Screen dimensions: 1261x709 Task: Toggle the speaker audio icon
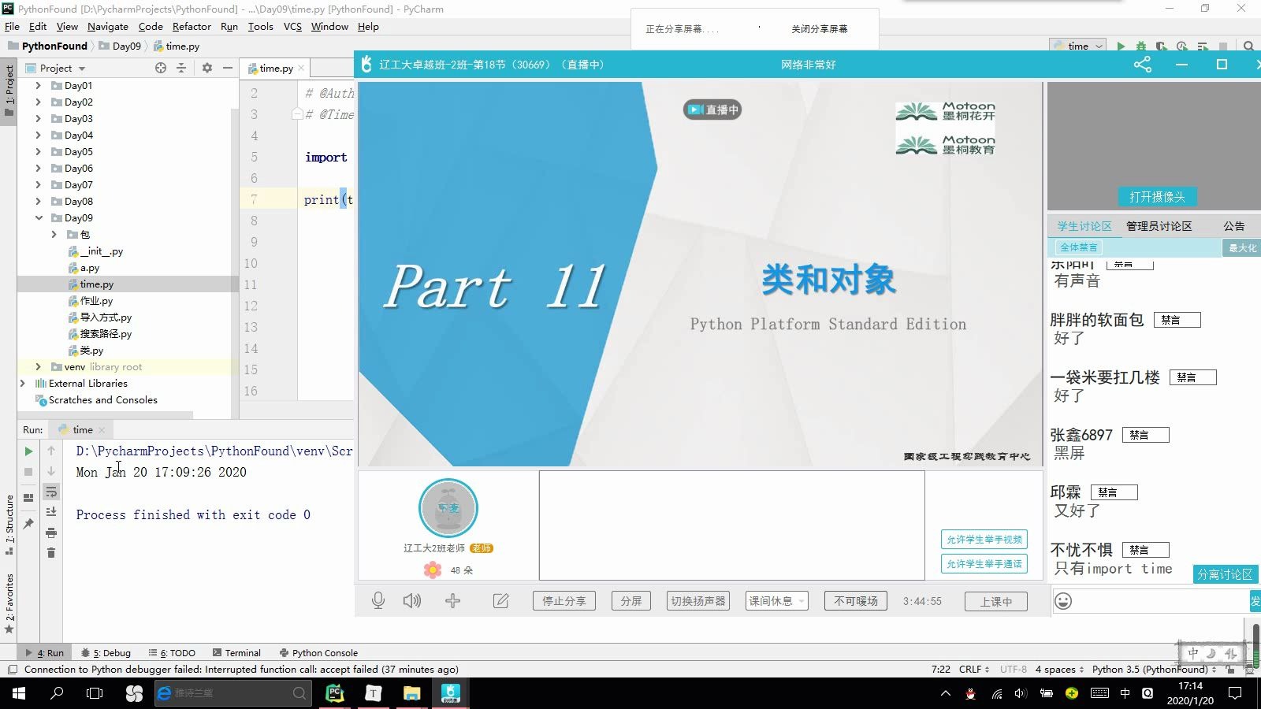point(411,600)
